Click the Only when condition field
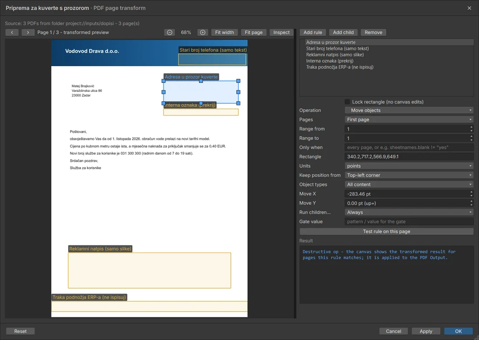The image size is (479, 340). click(x=409, y=147)
